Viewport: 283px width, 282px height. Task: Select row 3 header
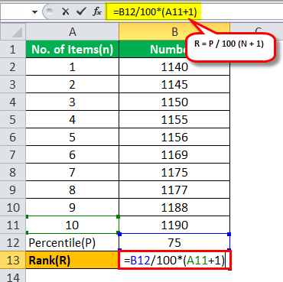[x=13, y=84]
